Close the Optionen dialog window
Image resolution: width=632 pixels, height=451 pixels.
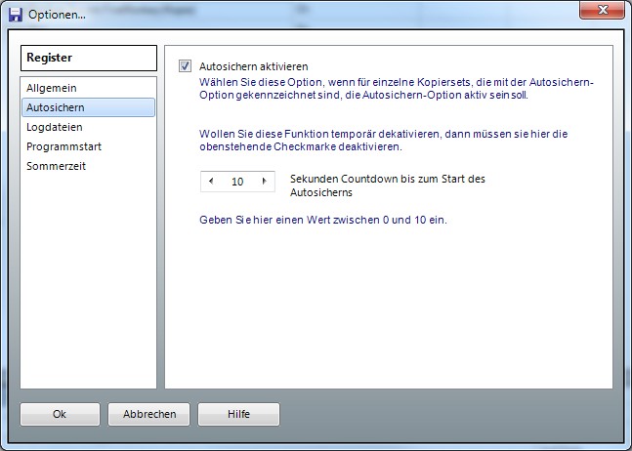601,13
